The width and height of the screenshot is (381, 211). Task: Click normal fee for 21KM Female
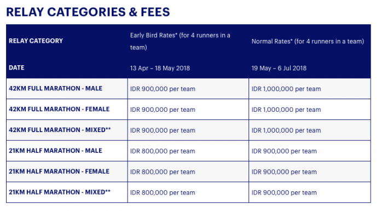tap(284, 172)
